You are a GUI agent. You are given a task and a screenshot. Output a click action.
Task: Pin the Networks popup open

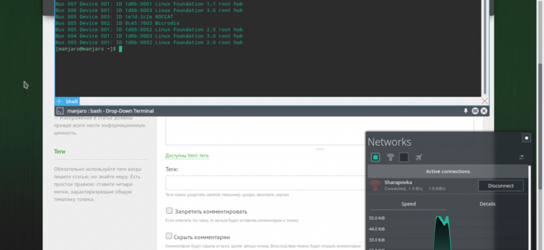pos(526,138)
